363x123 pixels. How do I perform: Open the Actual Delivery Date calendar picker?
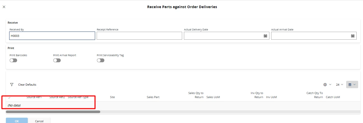click(265, 36)
